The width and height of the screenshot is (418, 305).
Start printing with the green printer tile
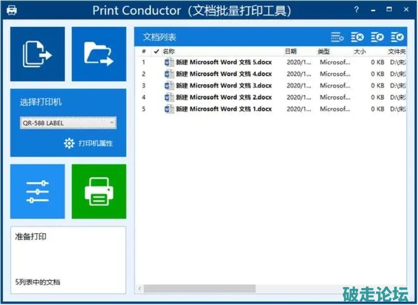click(x=99, y=191)
